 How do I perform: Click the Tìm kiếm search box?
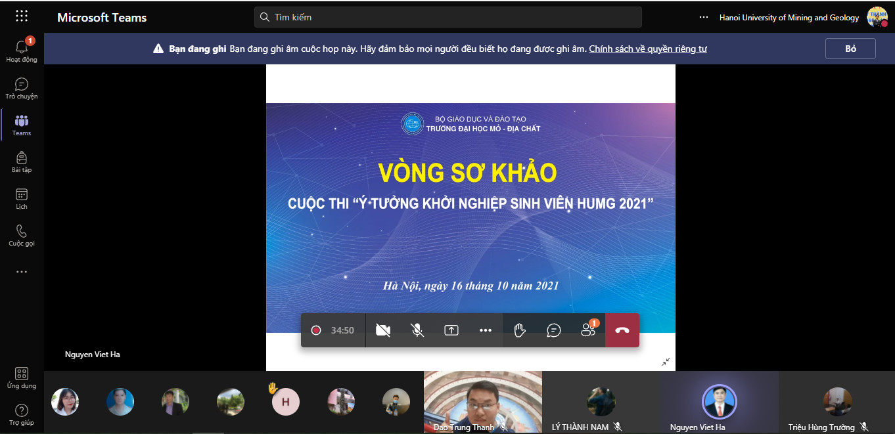click(448, 17)
